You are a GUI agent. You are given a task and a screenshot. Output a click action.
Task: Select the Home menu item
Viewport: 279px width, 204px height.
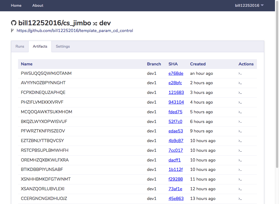[16, 5]
